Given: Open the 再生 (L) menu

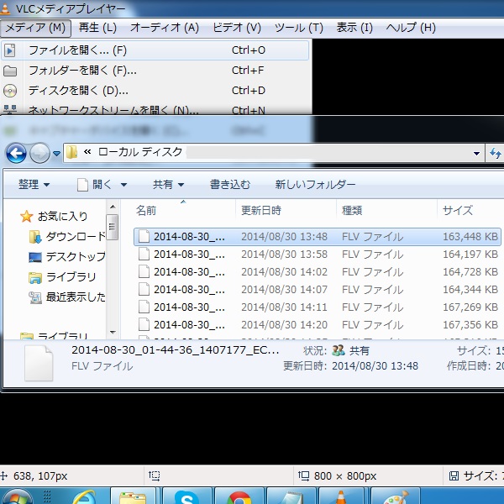Looking at the screenshot, I should [97, 28].
